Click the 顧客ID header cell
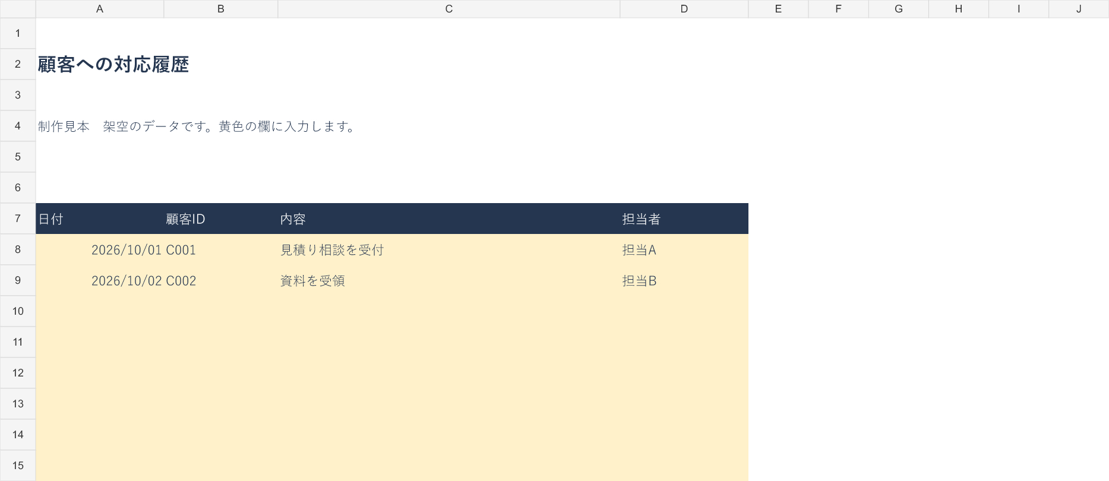The height and width of the screenshot is (481, 1109). [221, 219]
